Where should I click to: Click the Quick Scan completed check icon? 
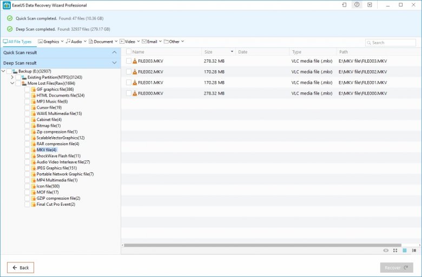tap(10, 18)
